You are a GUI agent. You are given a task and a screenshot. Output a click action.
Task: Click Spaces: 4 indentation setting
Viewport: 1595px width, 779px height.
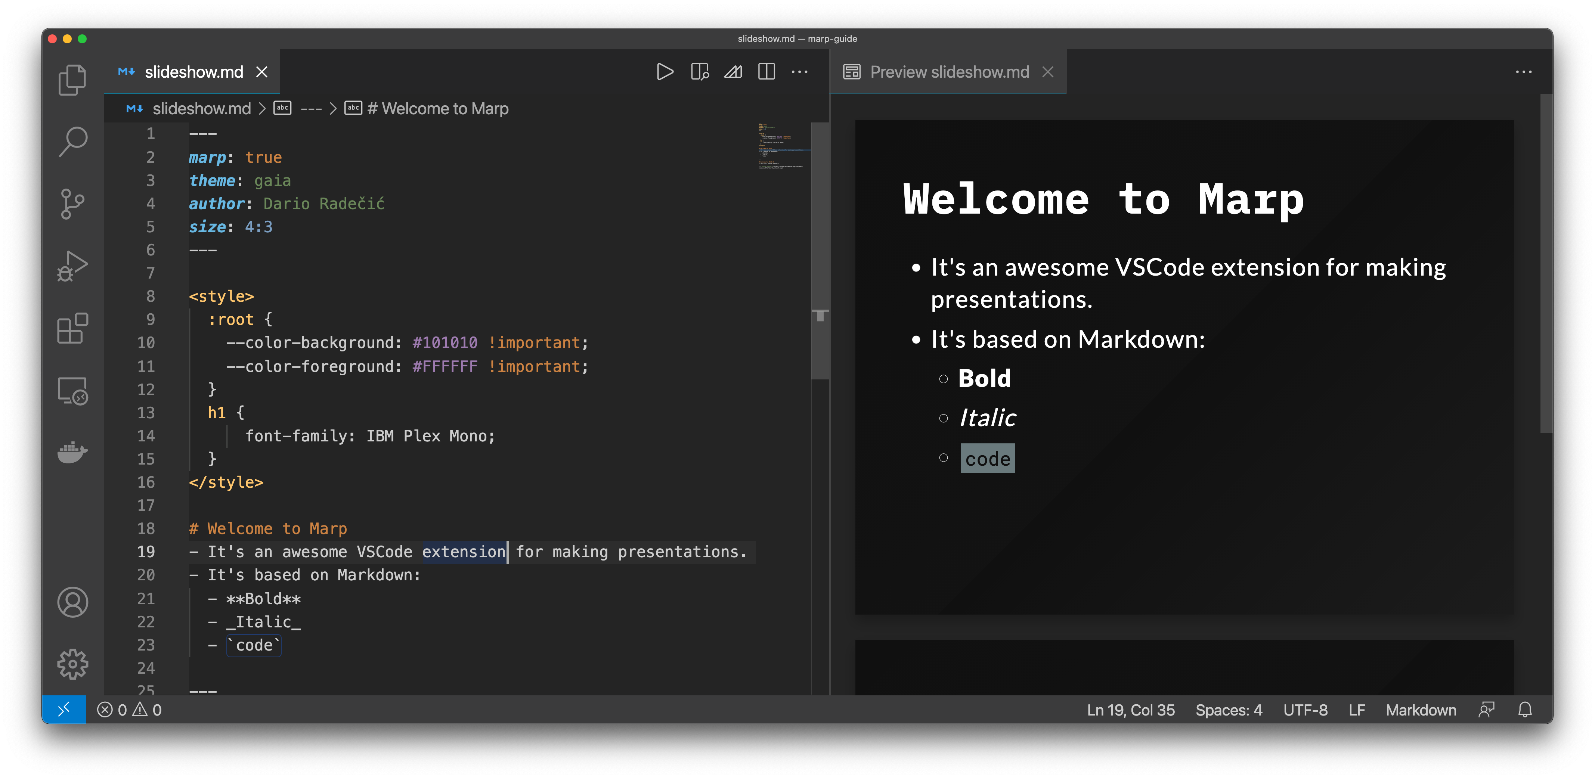point(1229,710)
